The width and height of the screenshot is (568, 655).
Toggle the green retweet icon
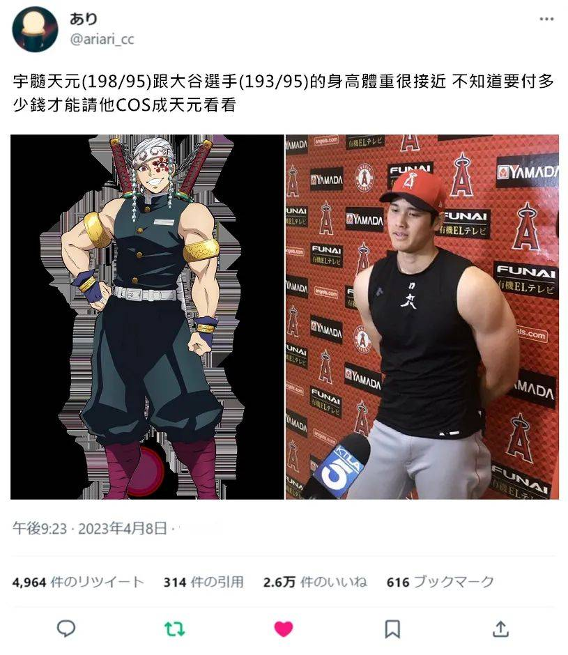[x=174, y=629]
